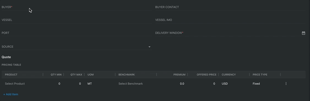Click into the Vessel IMO field
Viewport: 310px width, 101px height.
click(230, 20)
